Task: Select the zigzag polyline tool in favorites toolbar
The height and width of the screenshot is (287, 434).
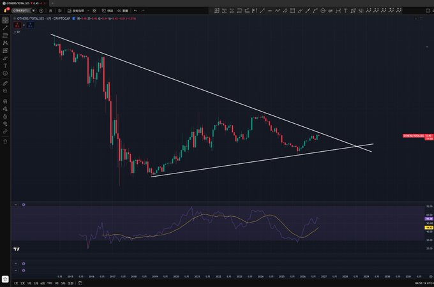Action: [278, 10]
